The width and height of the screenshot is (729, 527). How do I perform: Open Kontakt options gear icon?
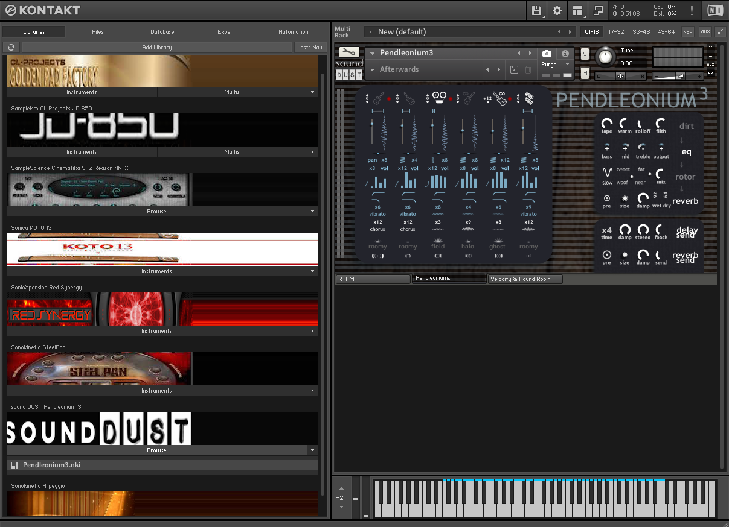click(557, 10)
